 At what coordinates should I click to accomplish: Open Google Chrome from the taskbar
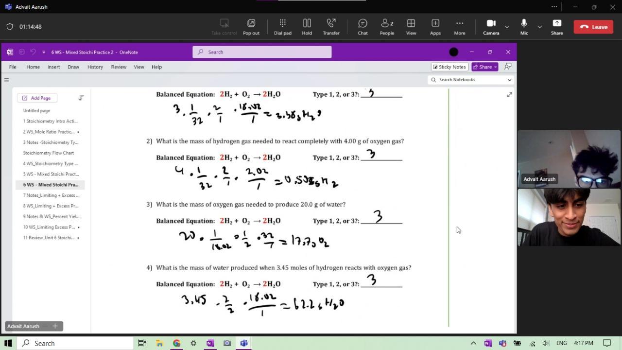coord(176,343)
